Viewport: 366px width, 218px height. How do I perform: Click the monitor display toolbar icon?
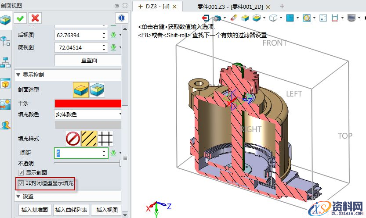pyautogui.click(x=352, y=18)
